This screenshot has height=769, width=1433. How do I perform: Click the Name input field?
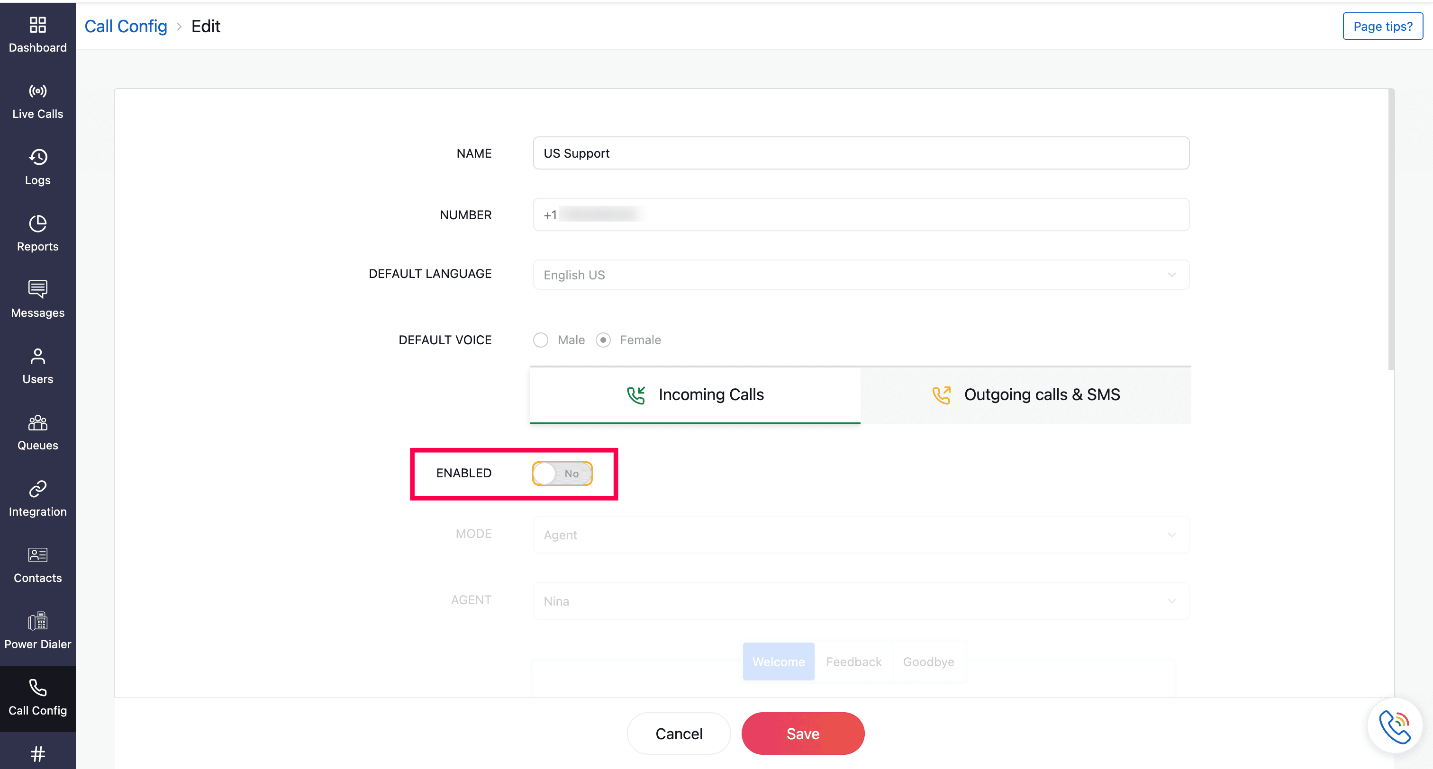point(861,153)
